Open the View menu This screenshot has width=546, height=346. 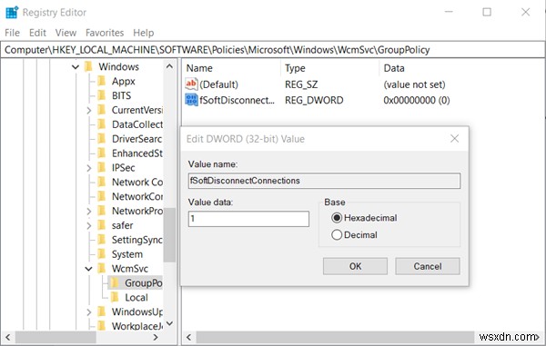[x=66, y=33]
